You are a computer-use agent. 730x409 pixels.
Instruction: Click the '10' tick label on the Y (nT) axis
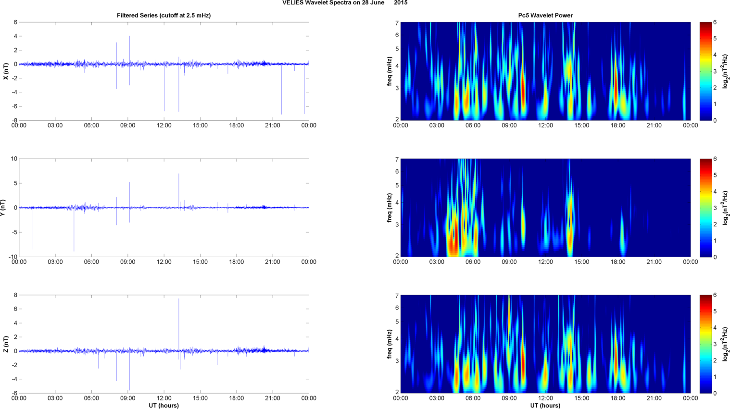click(14, 159)
